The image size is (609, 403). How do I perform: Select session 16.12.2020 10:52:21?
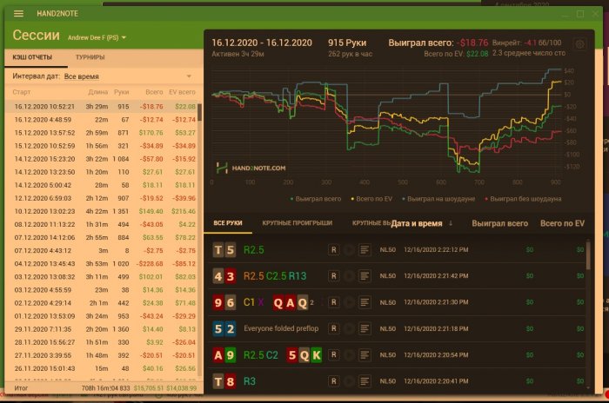pyautogui.click(x=103, y=107)
